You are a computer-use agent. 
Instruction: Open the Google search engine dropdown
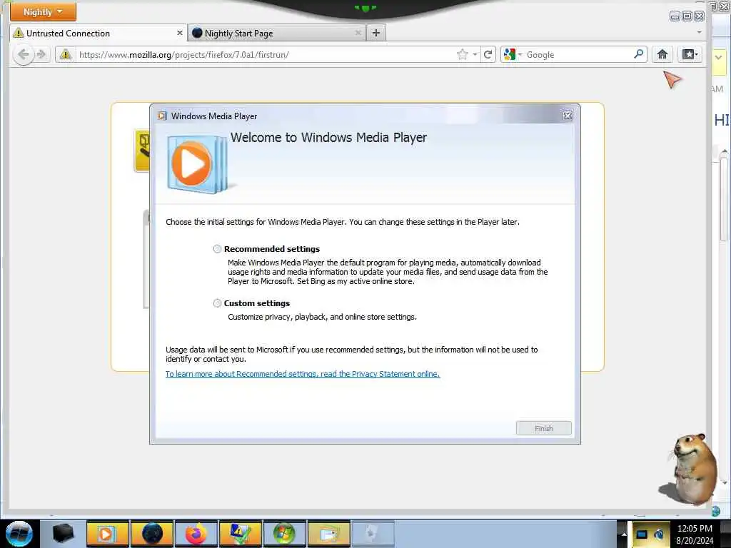pyautogui.click(x=513, y=54)
